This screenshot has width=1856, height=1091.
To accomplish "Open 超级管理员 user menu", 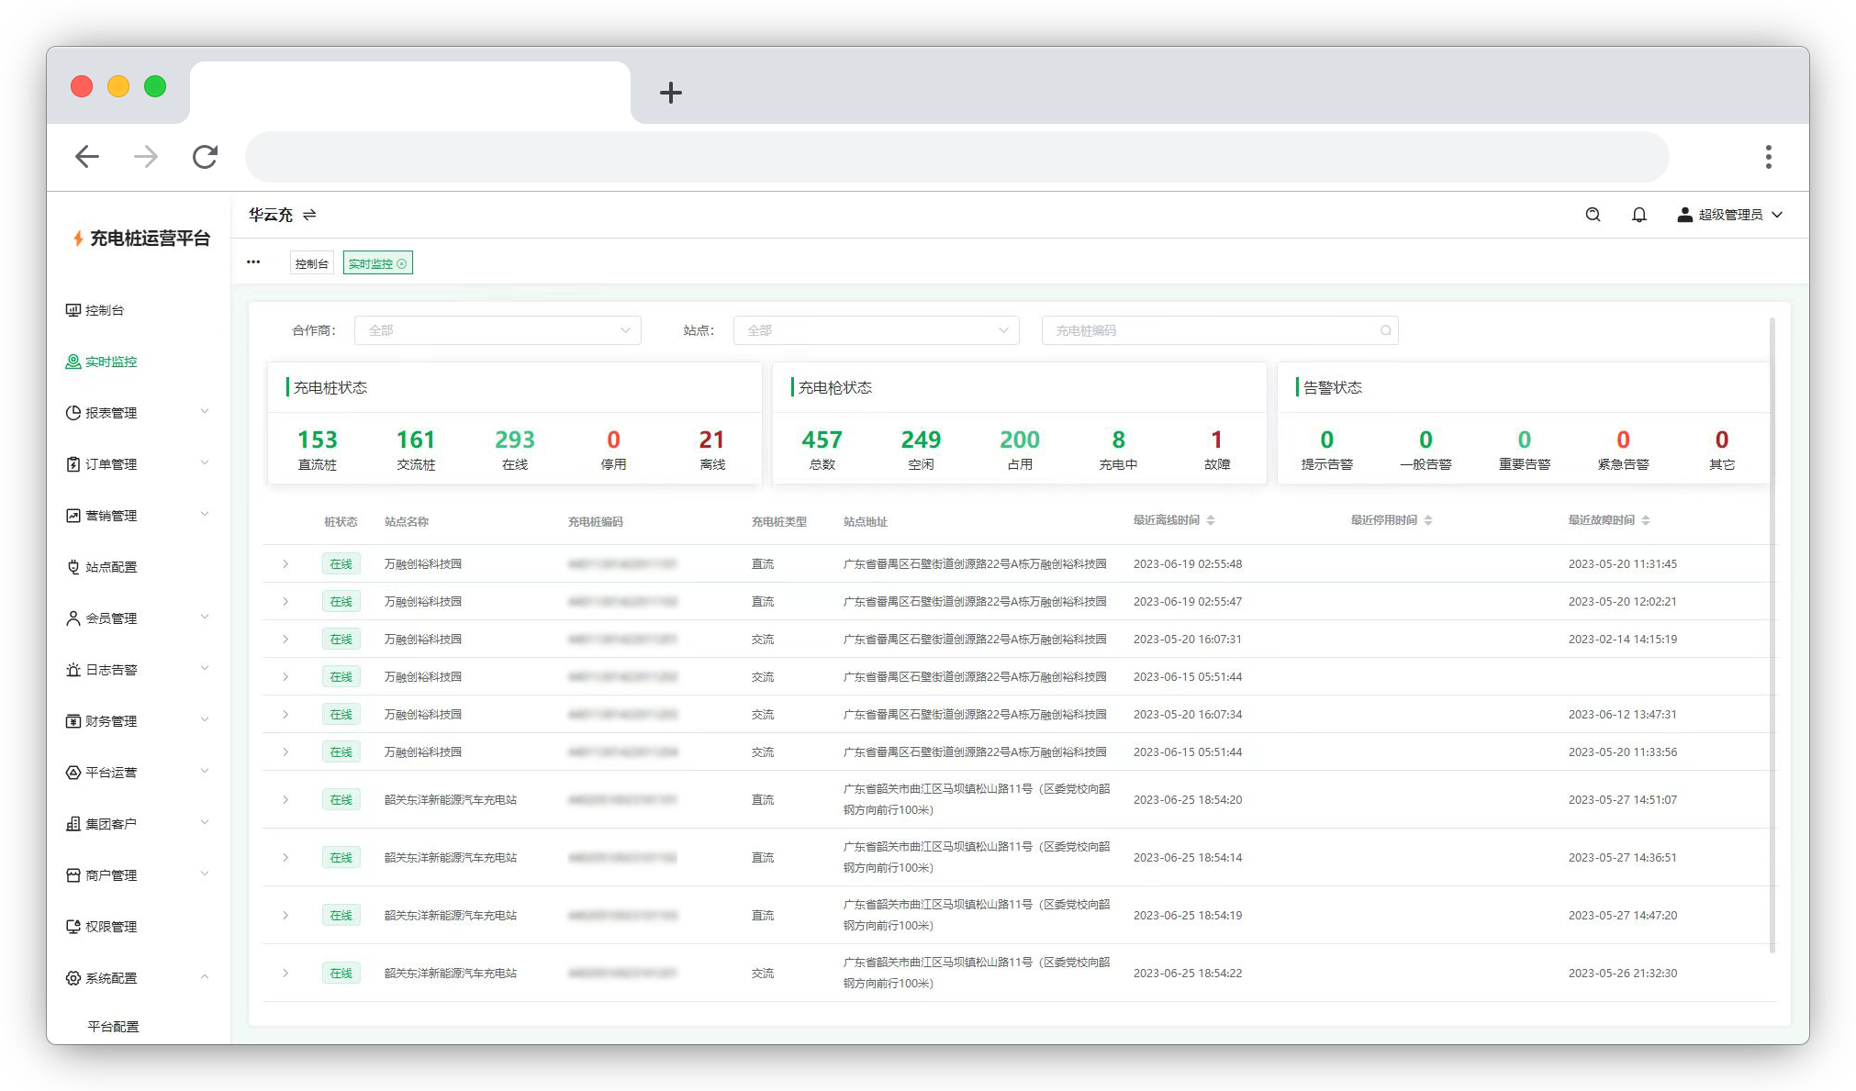I will (1730, 215).
